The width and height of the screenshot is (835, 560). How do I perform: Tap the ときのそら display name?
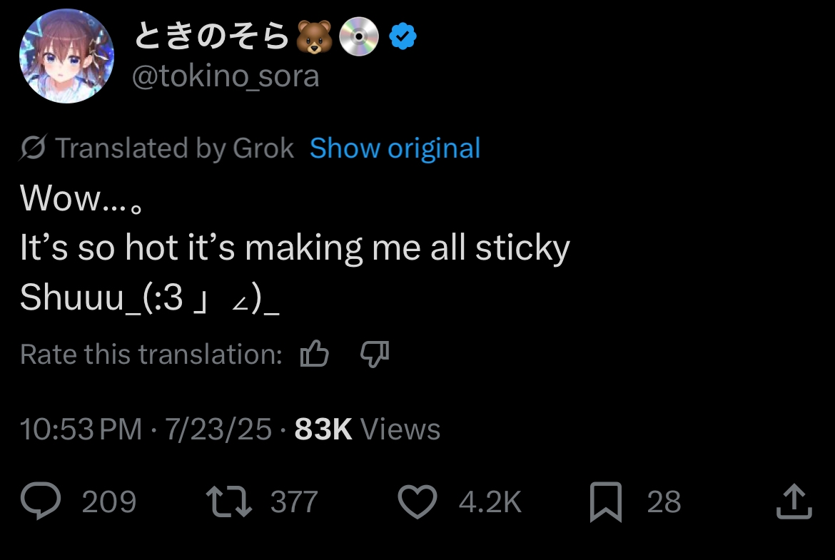click(213, 37)
